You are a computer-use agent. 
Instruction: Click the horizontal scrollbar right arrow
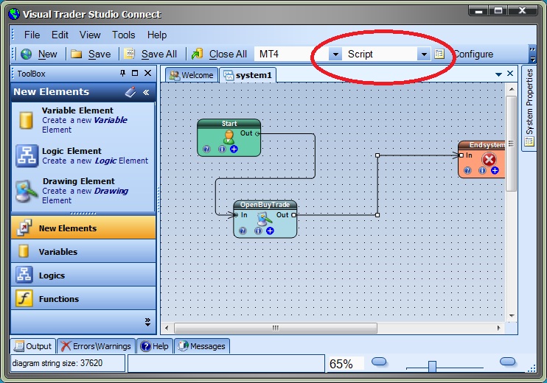pyautogui.click(x=499, y=328)
